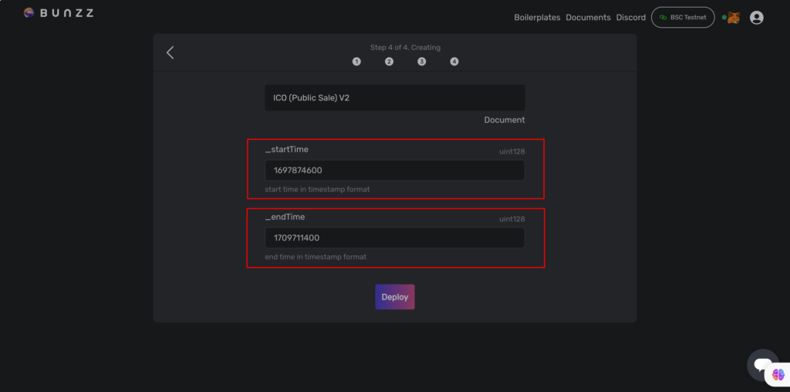
Task: Open the Discord link
Action: click(x=631, y=18)
